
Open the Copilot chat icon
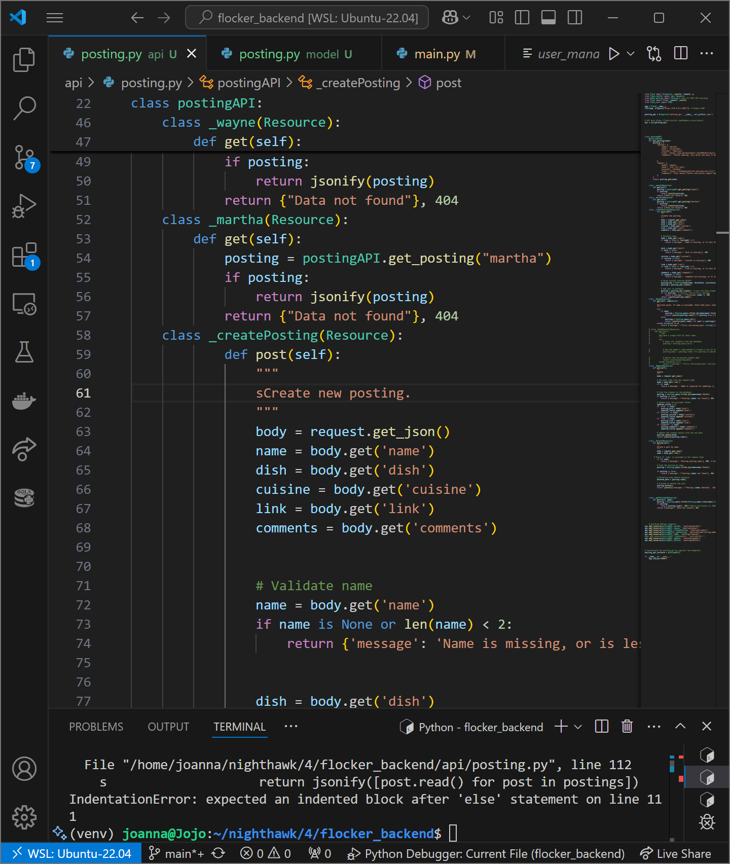(x=450, y=18)
